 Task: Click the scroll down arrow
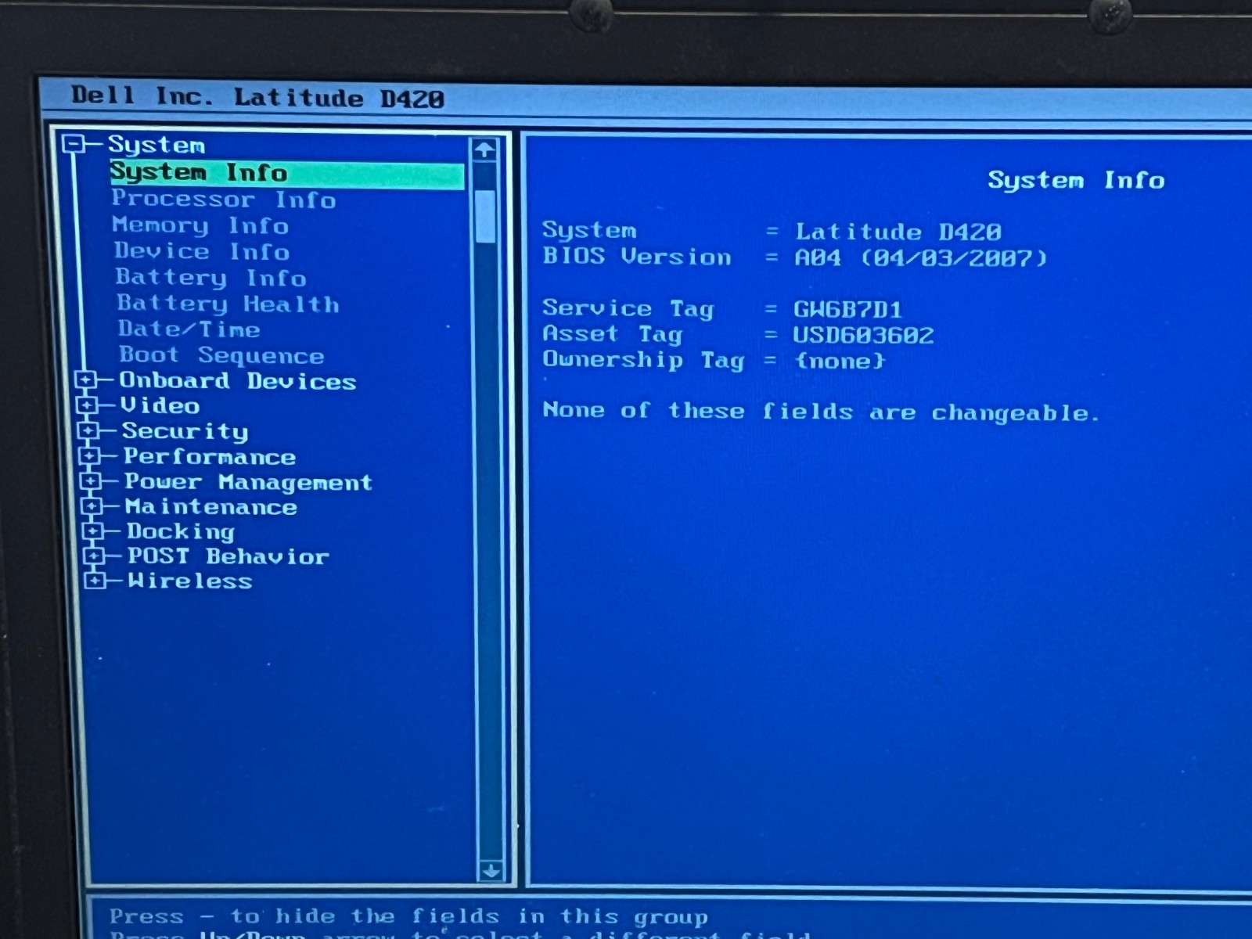click(x=491, y=870)
